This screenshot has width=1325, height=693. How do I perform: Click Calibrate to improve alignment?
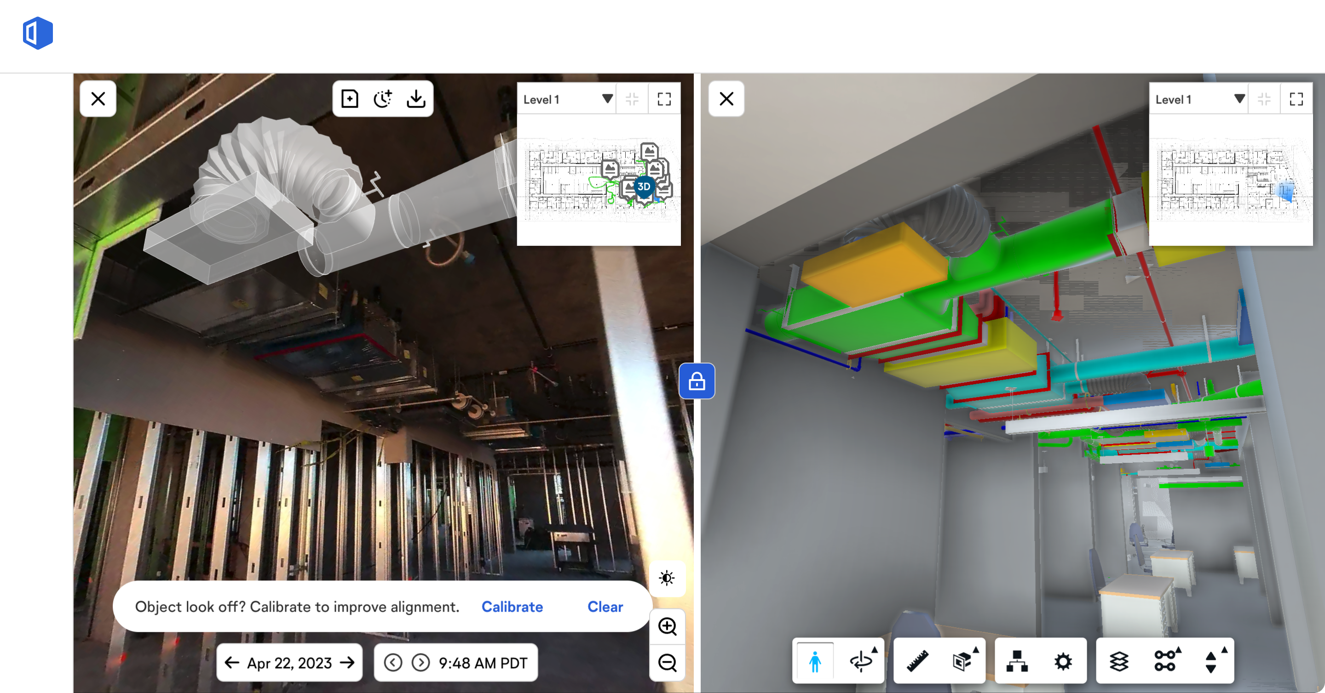point(512,607)
